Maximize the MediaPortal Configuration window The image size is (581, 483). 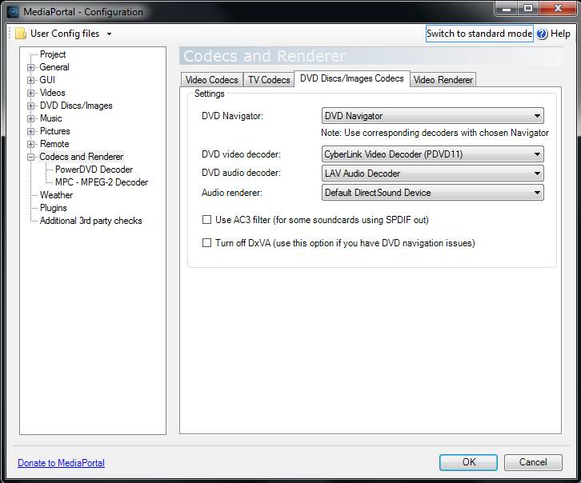click(x=528, y=9)
